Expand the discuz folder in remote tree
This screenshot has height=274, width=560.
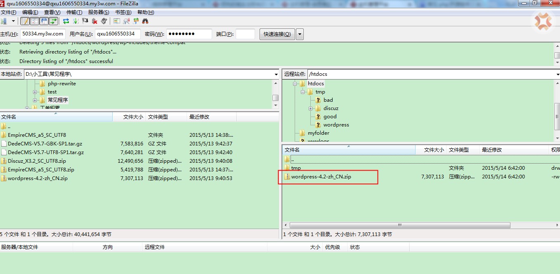click(x=310, y=108)
